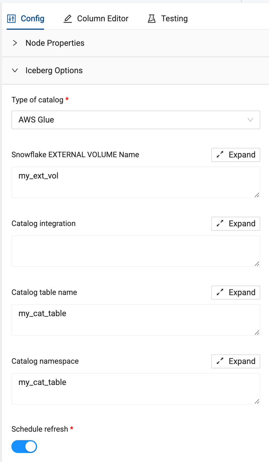Click expand arrows icon for Catalog table name

pos(220,292)
